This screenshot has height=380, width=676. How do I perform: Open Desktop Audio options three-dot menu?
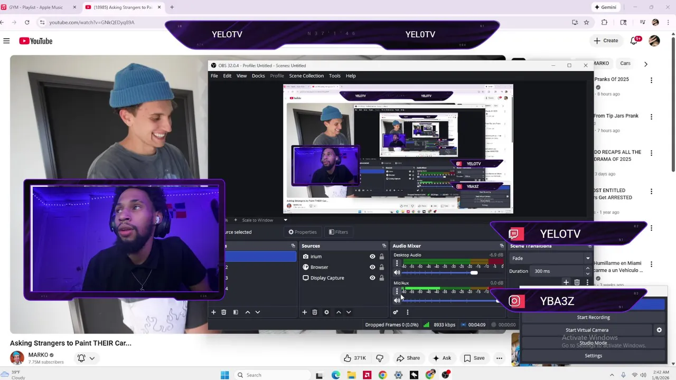pyautogui.click(x=397, y=263)
